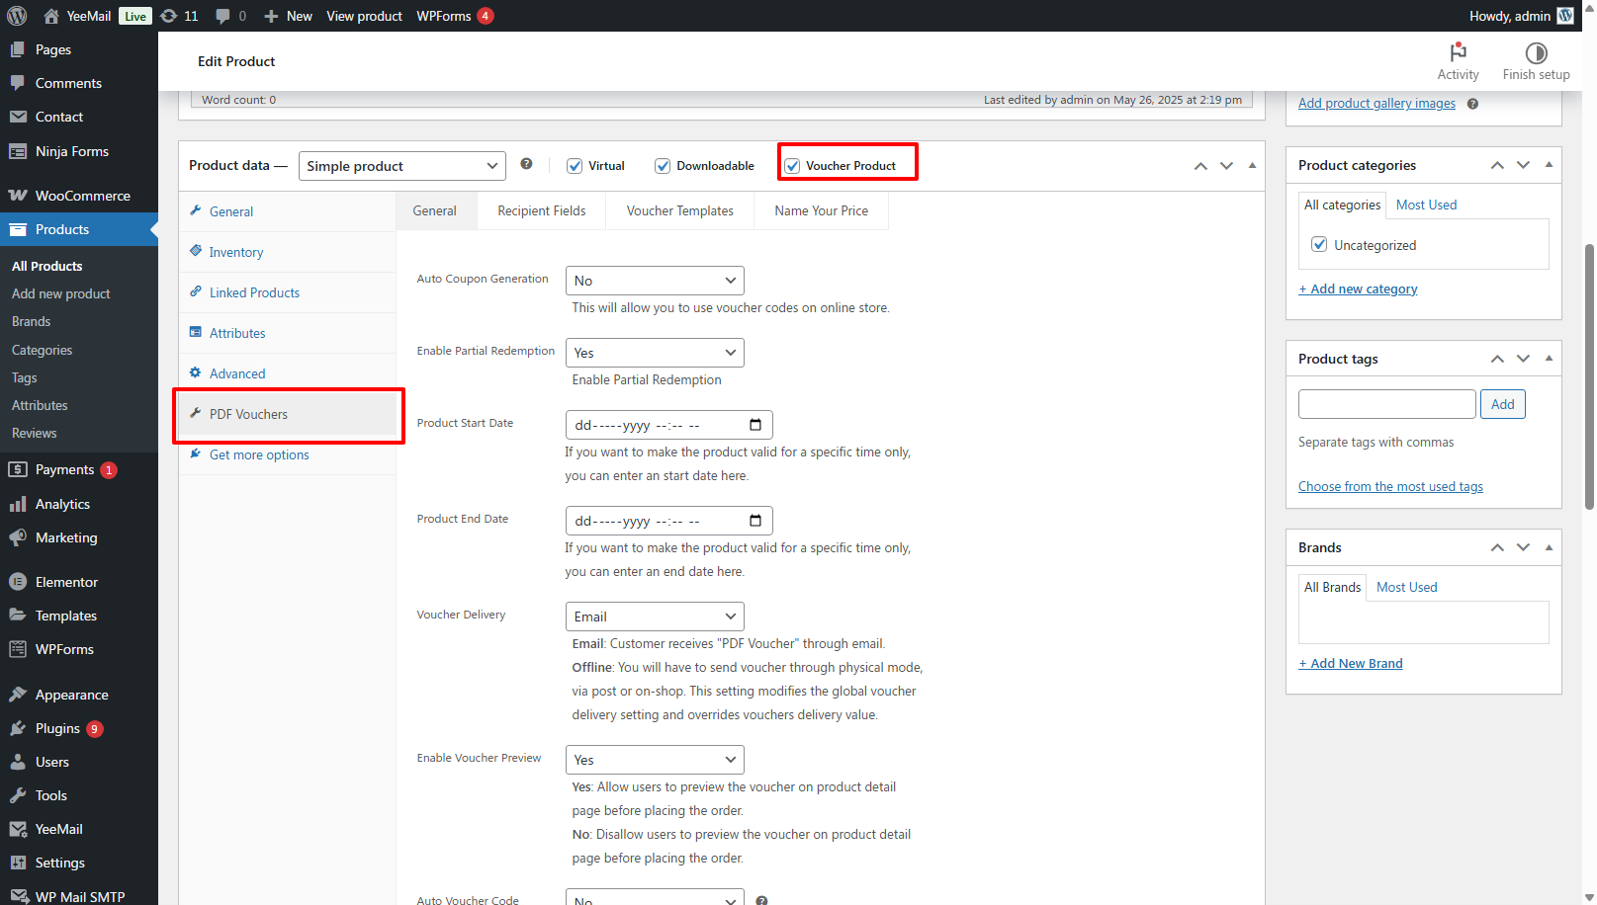The width and height of the screenshot is (1597, 905).
Task: Click the Activity flag icon
Action: tap(1458, 52)
